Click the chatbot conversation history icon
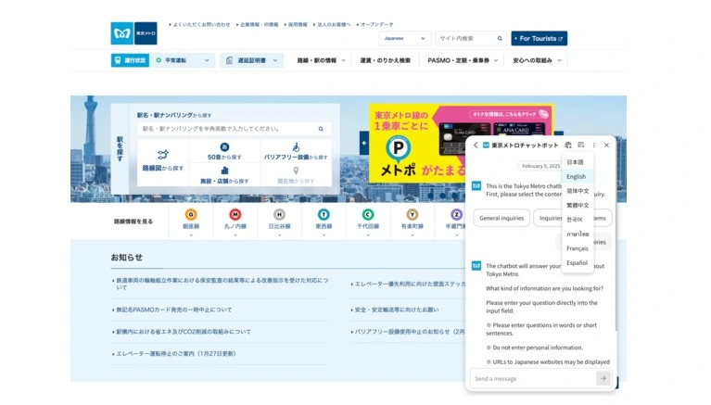 581,146
